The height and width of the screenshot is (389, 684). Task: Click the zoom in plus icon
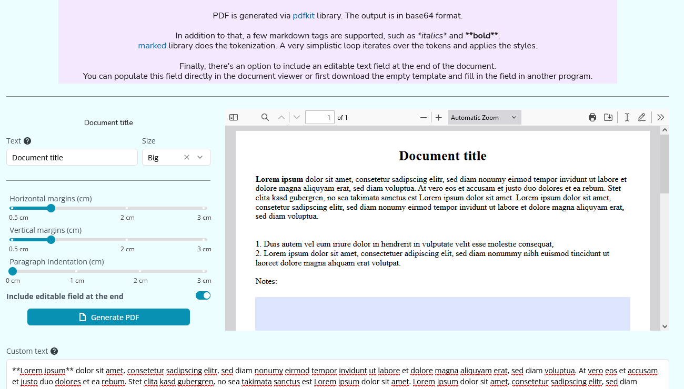(439, 117)
